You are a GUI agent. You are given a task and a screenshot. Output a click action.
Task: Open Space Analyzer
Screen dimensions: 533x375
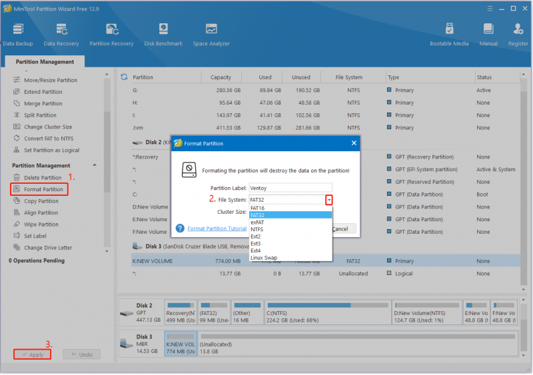pyautogui.click(x=211, y=35)
